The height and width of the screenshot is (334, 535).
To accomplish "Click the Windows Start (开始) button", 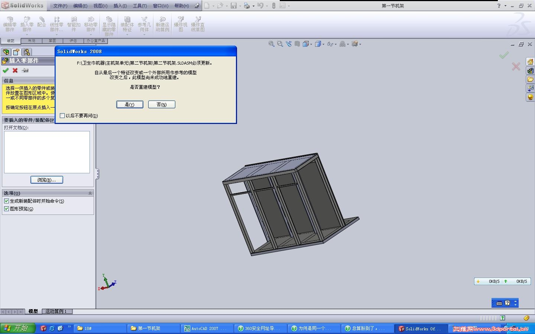I will coord(17,328).
